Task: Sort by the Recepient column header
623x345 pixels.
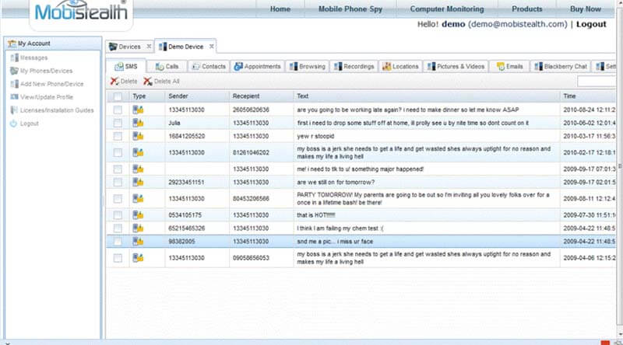Action: click(262, 96)
